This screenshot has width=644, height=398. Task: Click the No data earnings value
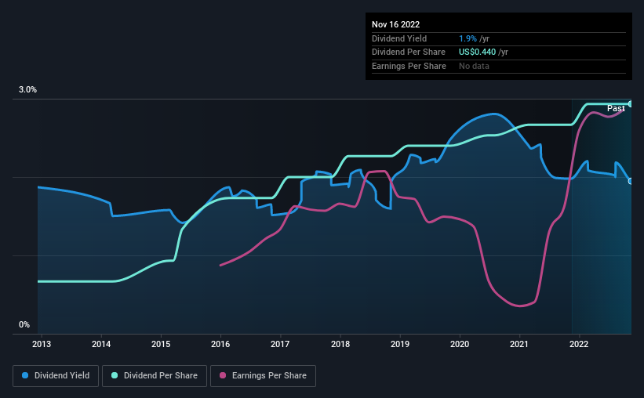474,66
